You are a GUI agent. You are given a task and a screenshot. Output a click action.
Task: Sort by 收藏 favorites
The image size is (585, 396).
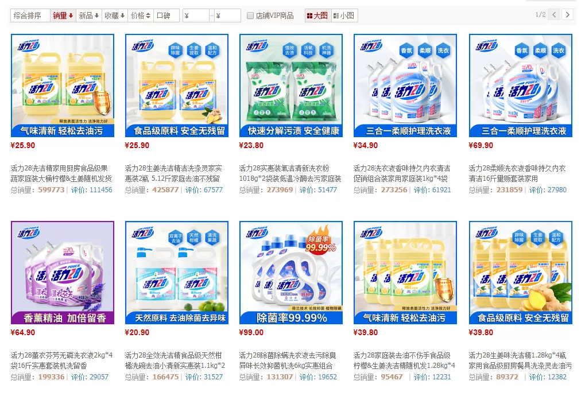[x=115, y=15]
